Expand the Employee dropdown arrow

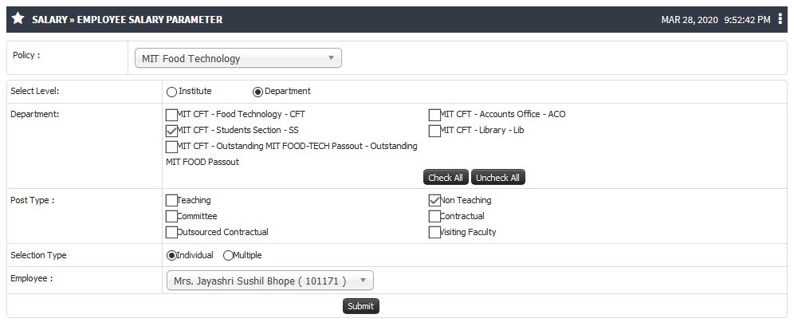click(363, 281)
